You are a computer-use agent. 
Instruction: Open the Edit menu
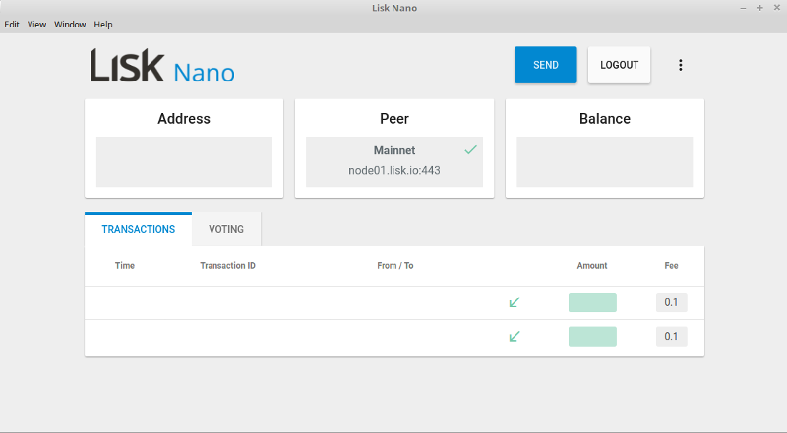click(12, 25)
